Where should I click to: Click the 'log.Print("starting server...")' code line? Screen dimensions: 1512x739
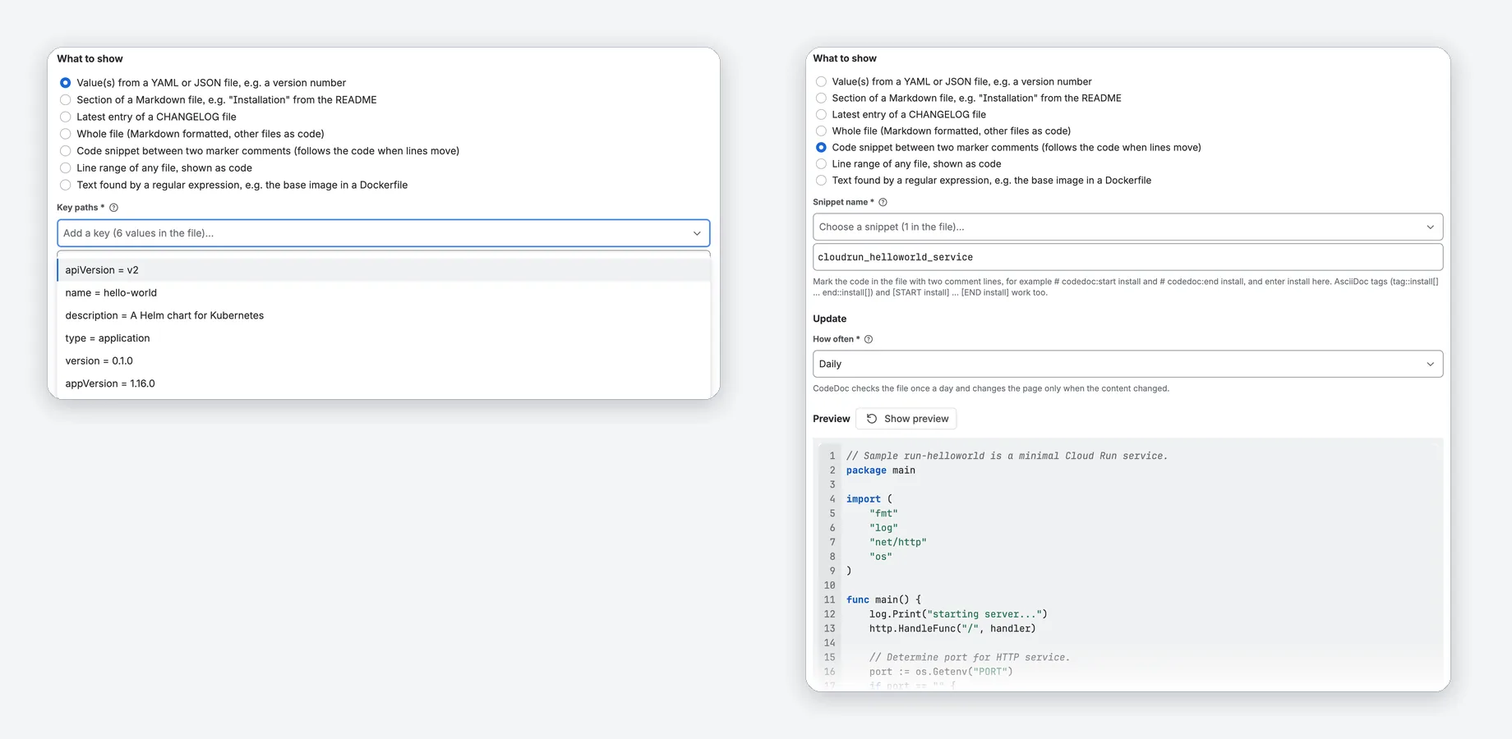tap(958, 614)
